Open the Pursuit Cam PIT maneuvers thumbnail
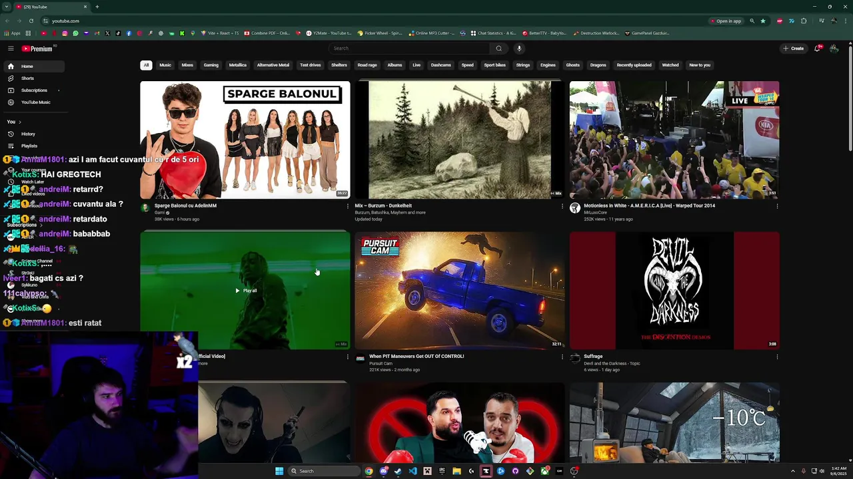The height and width of the screenshot is (479, 853). click(460, 290)
